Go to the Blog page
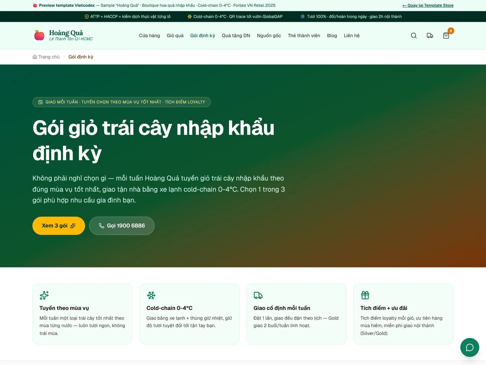Viewport: 486px width, 365px height. [332, 35]
